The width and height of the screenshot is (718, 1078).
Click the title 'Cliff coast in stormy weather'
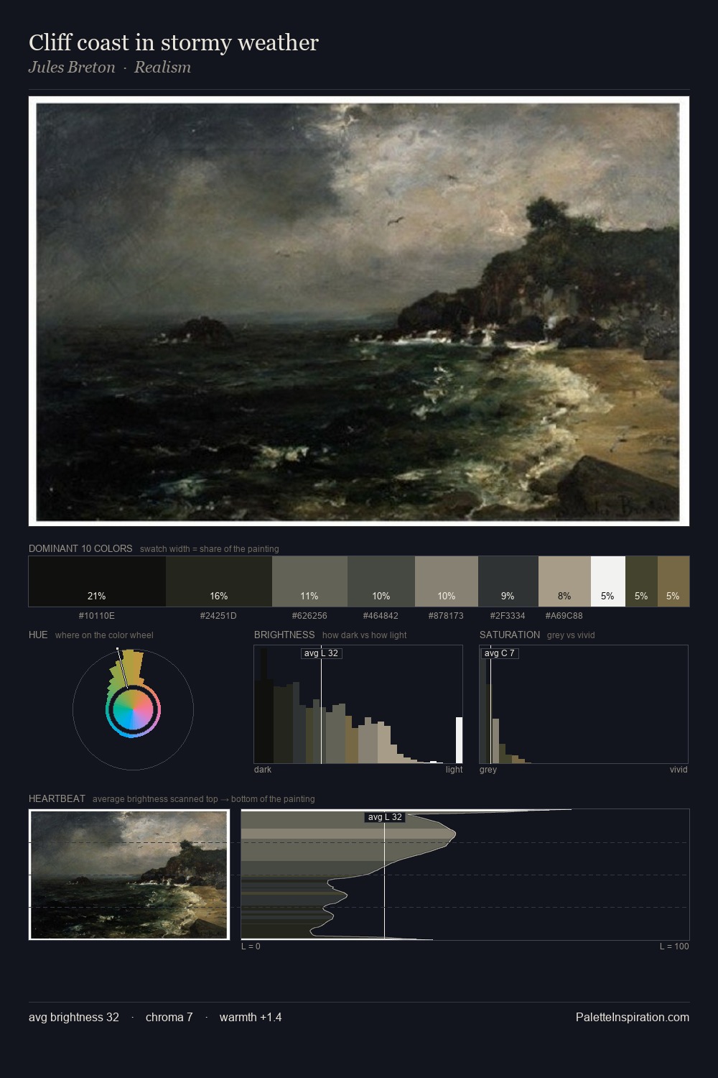click(174, 42)
